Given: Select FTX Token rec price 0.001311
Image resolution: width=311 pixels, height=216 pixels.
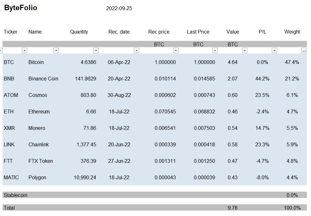Looking at the screenshot, I should coord(165,161).
